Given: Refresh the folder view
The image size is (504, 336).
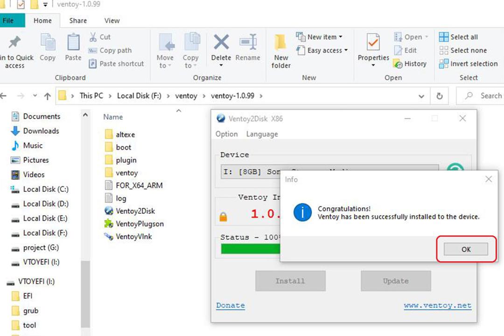Looking at the screenshot, I should click(440, 96).
